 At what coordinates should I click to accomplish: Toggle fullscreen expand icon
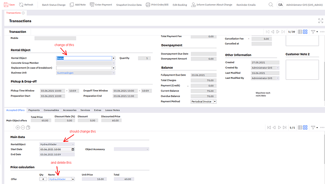tap(320, 21)
